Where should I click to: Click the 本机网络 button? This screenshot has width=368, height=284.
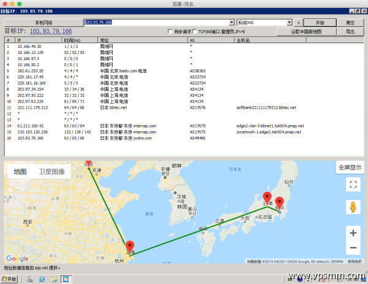click(x=44, y=23)
